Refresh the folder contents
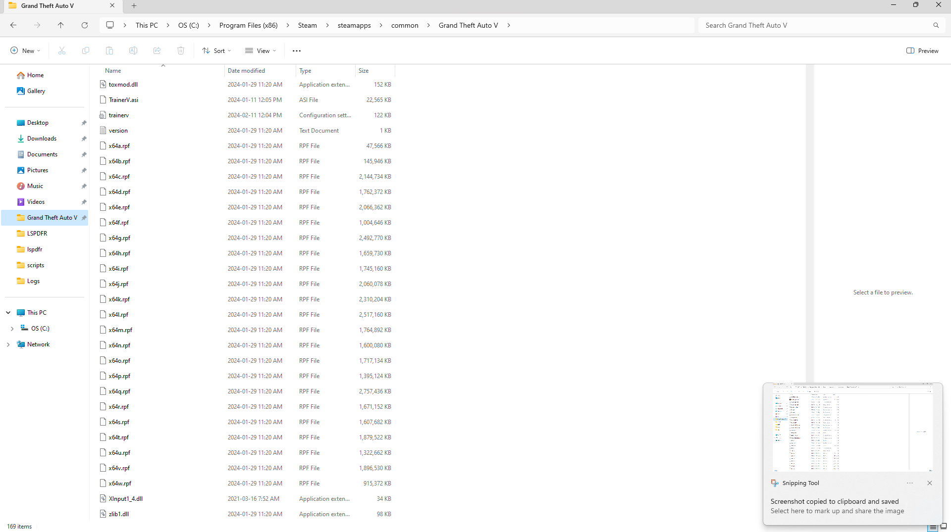 tap(85, 25)
